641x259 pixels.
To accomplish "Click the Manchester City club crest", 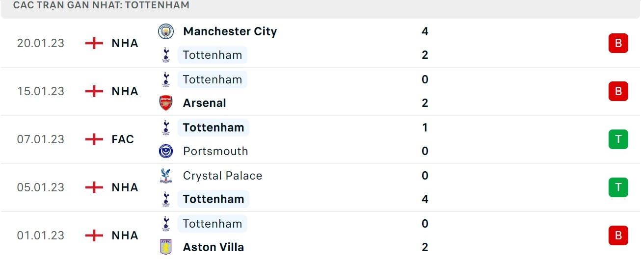I will (x=166, y=31).
